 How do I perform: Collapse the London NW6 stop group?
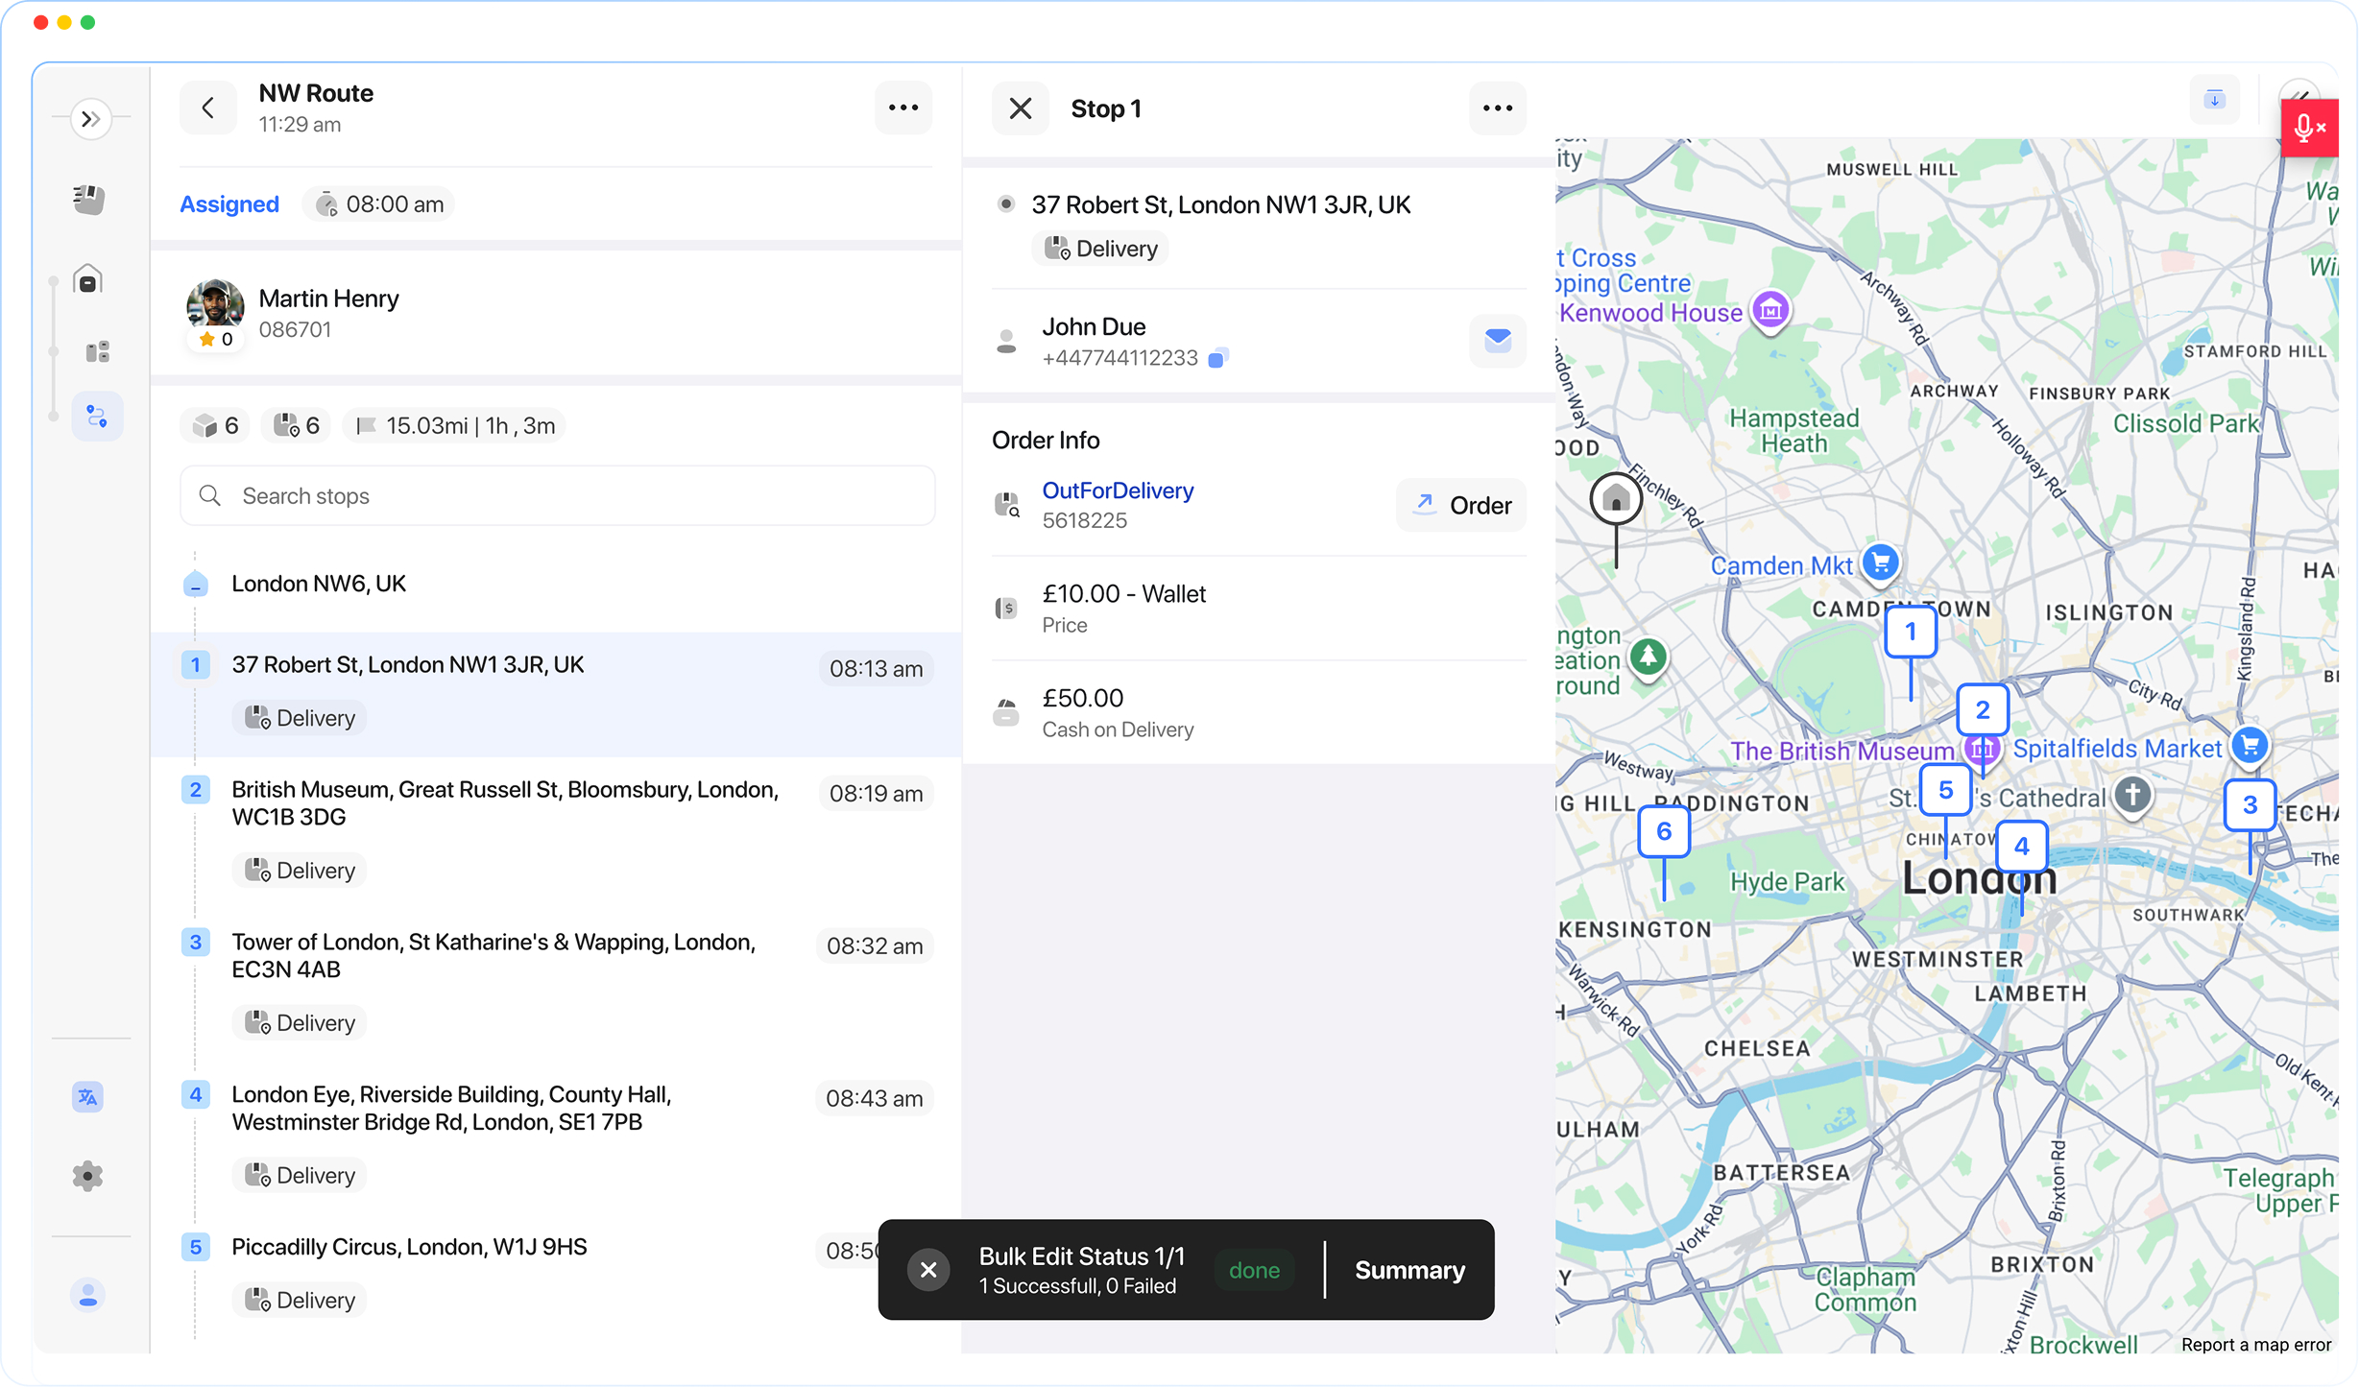pyautogui.click(x=196, y=584)
